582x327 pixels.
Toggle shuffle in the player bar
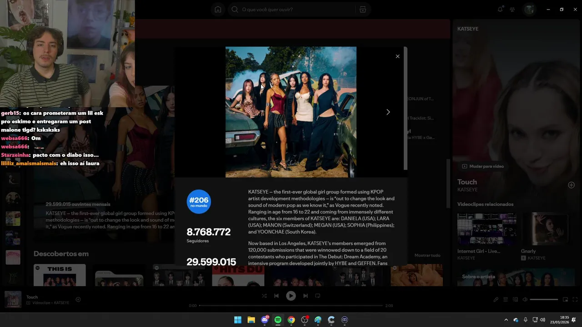click(264, 296)
